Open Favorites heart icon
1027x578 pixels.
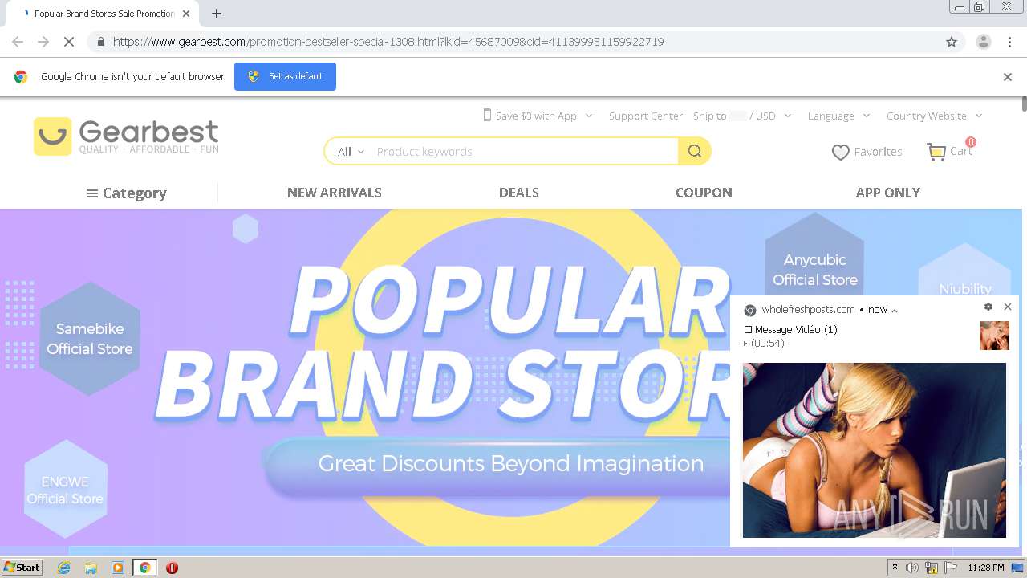[x=840, y=152]
